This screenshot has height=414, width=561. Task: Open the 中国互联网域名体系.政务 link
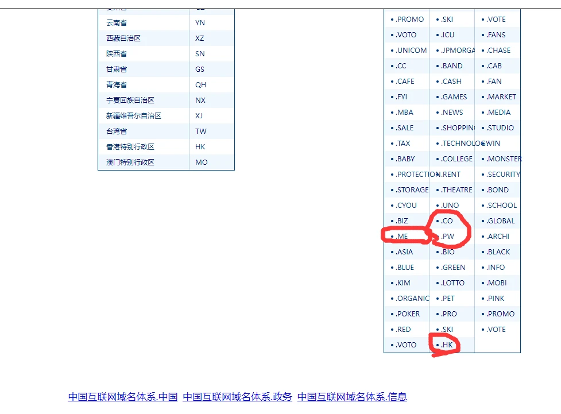pos(237,397)
